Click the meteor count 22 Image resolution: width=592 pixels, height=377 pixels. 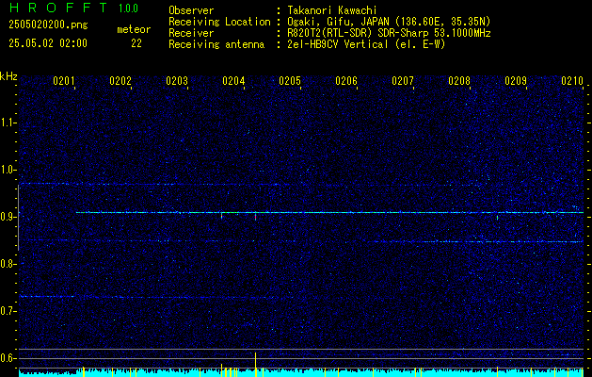coord(136,43)
